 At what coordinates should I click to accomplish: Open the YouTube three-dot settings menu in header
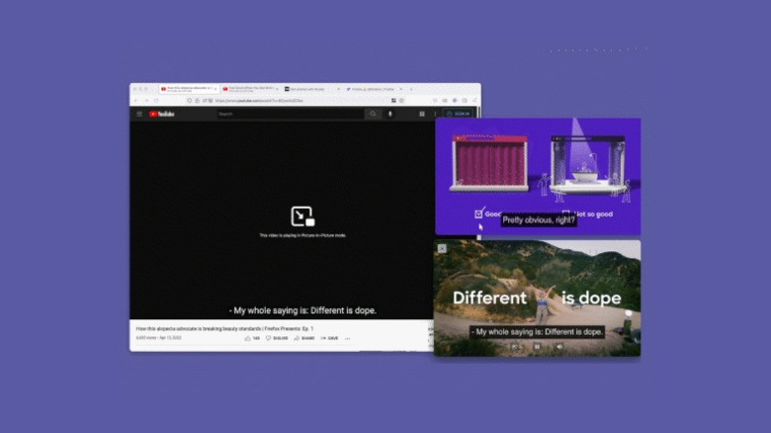[x=435, y=114]
